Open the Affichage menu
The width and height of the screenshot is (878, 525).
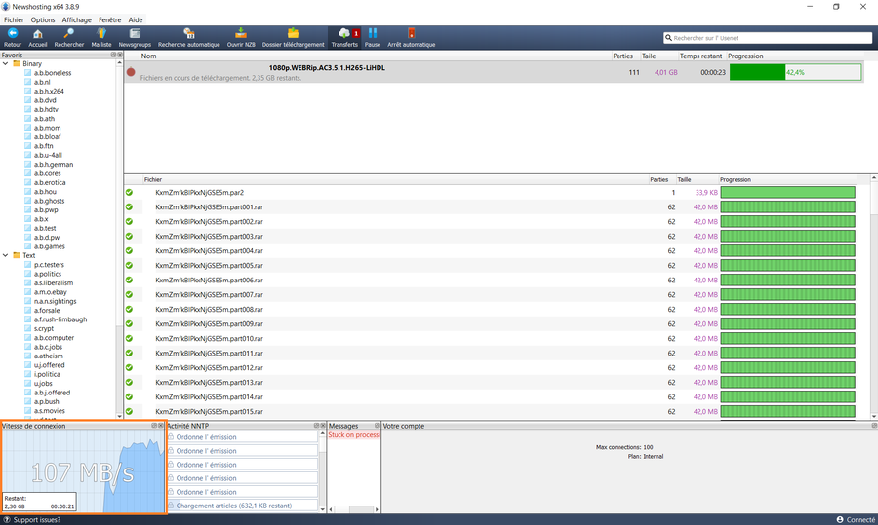click(x=77, y=19)
